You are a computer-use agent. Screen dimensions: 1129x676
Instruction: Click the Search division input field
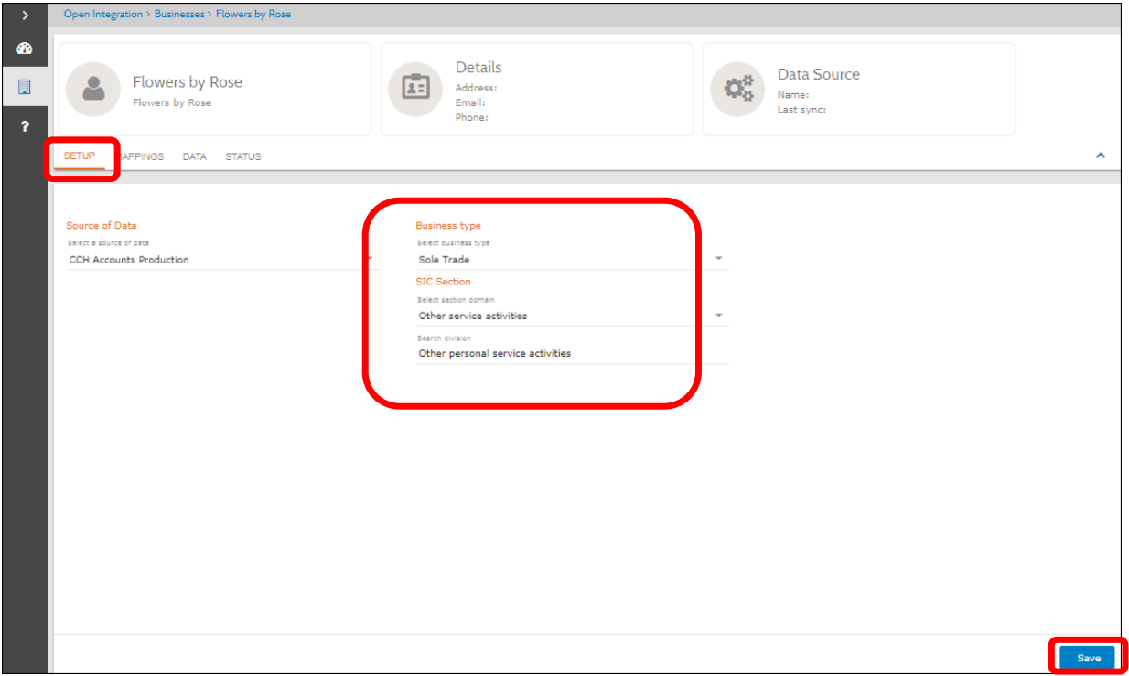coord(571,353)
